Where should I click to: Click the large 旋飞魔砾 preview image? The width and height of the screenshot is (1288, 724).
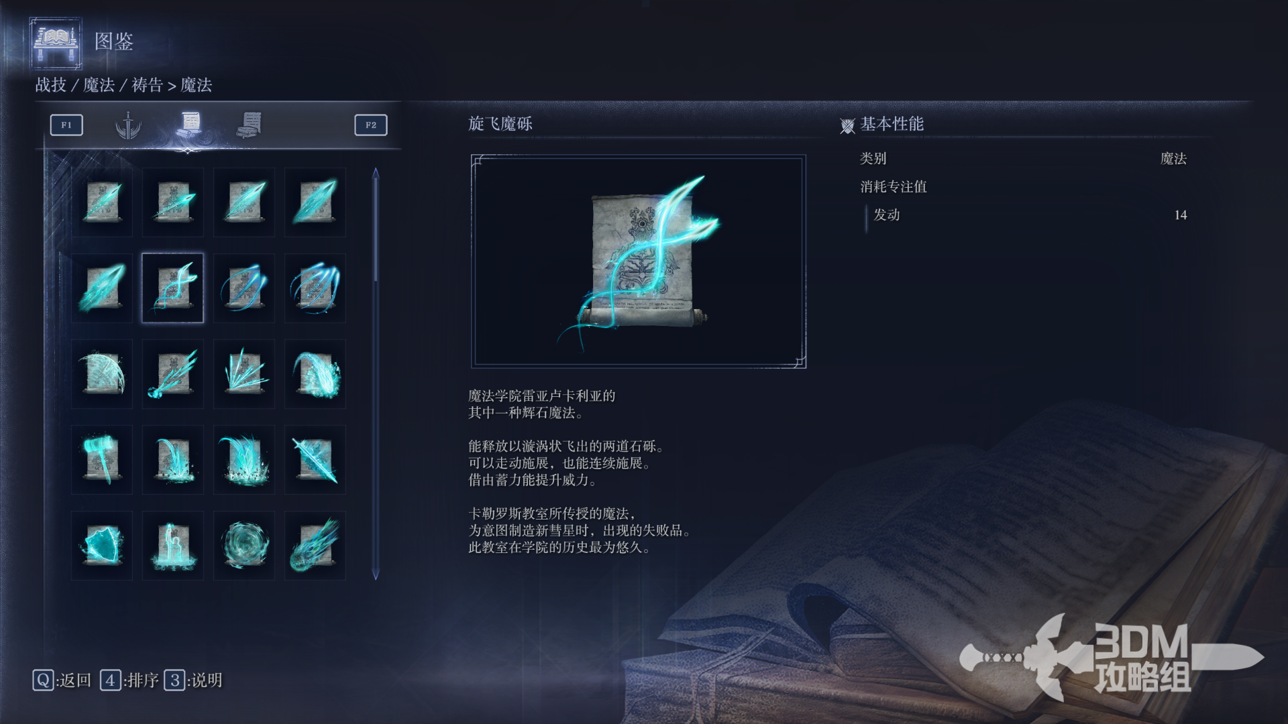point(639,261)
